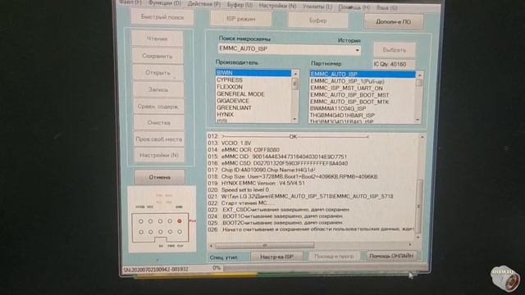
Task: Click log horizontal scroll left arrow
Action: click(211, 246)
